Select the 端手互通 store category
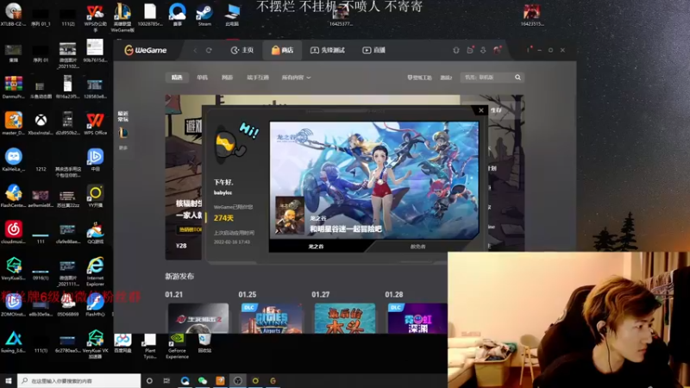690x388 pixels. point(258,78)
